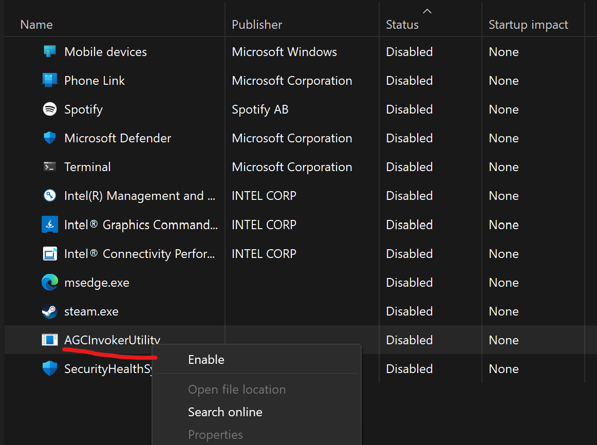Select the AGCInvokerUtility row name
The height and width of the screenshot is (445, 597).
113,340
